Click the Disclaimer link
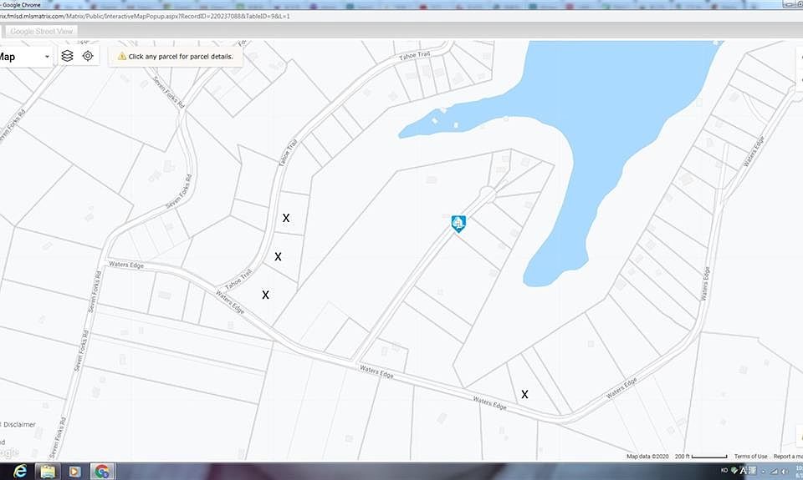Viewport: 803px width, 480px height. click(x=18, y=424)
